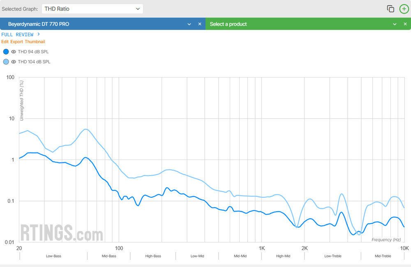Click the Export link

pos(16,42)
